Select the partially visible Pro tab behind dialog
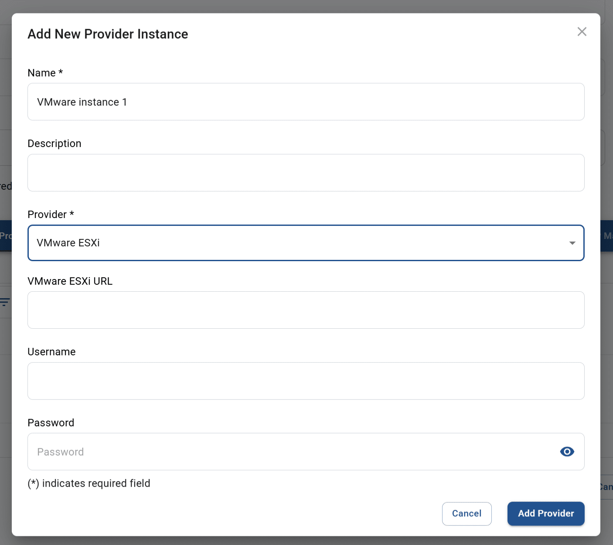 [x=6, y=236]
